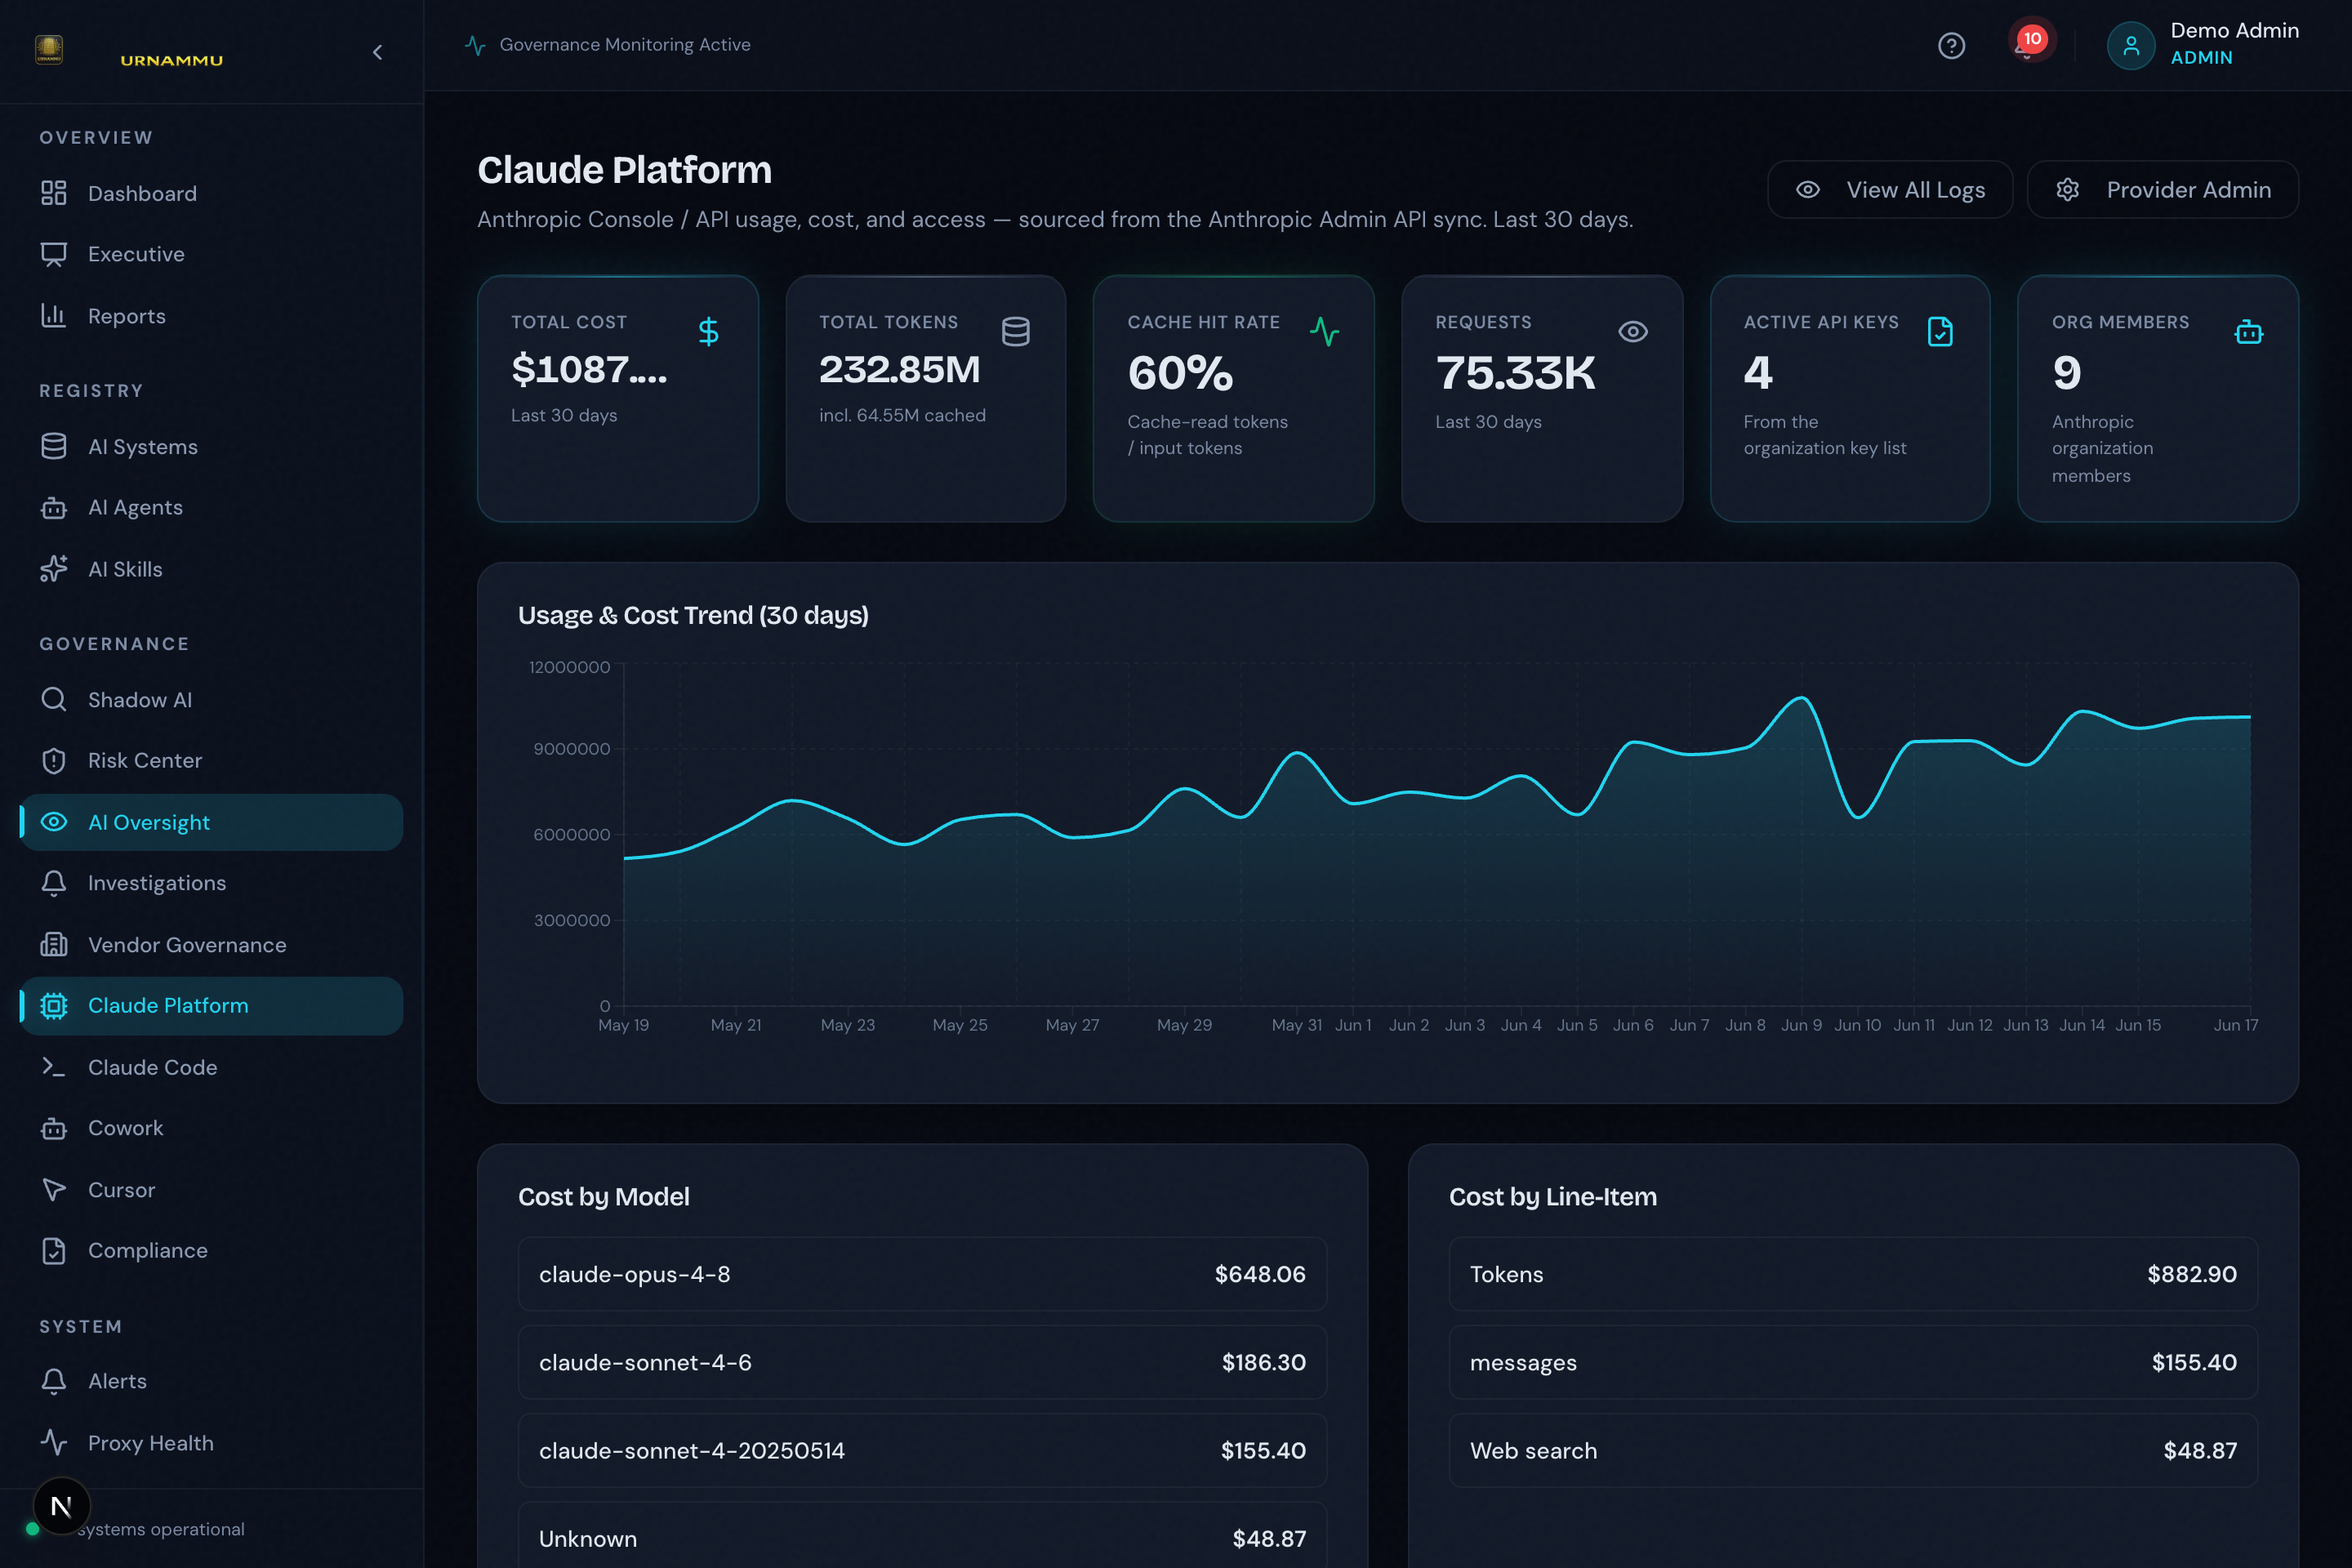Click the Vendor Governance building icon
This screenshot has width=2352, height=1568.
pos(54,945)
